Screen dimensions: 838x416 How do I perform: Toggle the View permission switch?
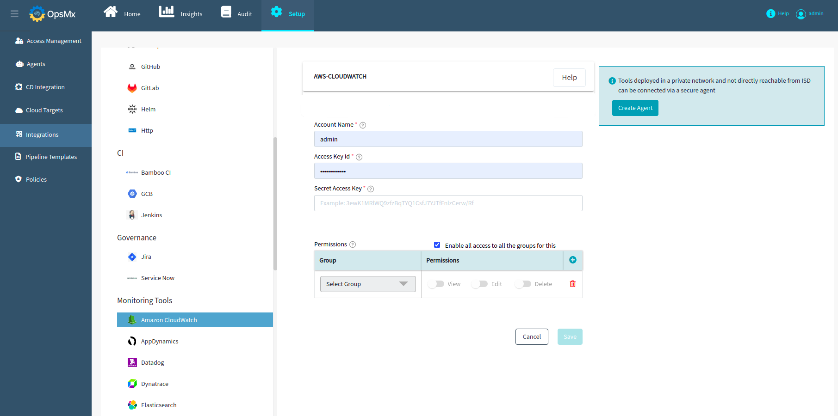(x=436, y=284)
